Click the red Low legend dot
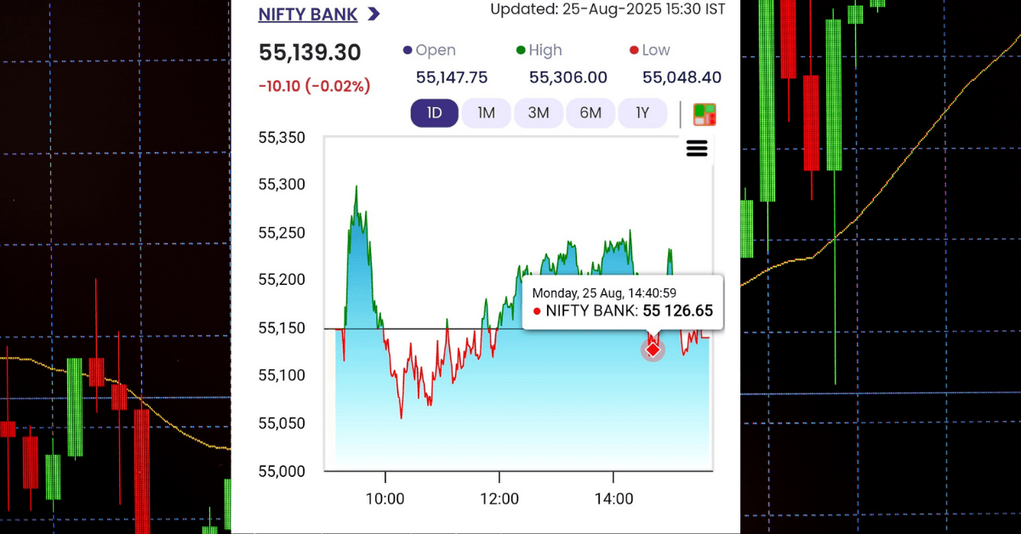The image size is (1021, 534). 634,51
